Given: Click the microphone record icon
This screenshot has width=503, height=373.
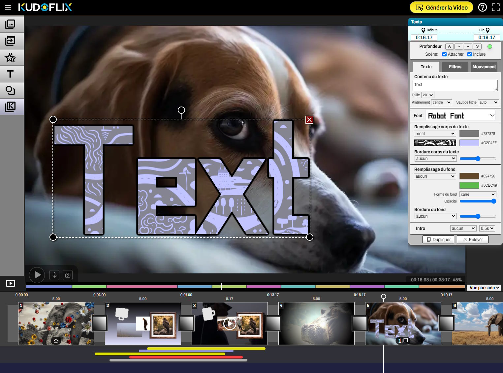Looking at the screenshot, I should click(54, 275).
